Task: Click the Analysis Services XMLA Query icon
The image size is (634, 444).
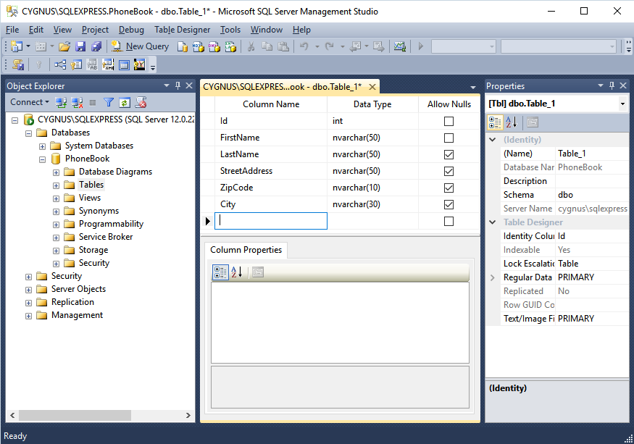Action: click(230, 47)
